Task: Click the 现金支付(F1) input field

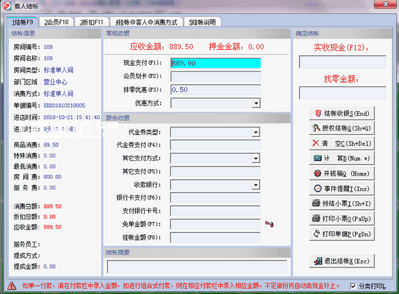Action: point(215,63)
